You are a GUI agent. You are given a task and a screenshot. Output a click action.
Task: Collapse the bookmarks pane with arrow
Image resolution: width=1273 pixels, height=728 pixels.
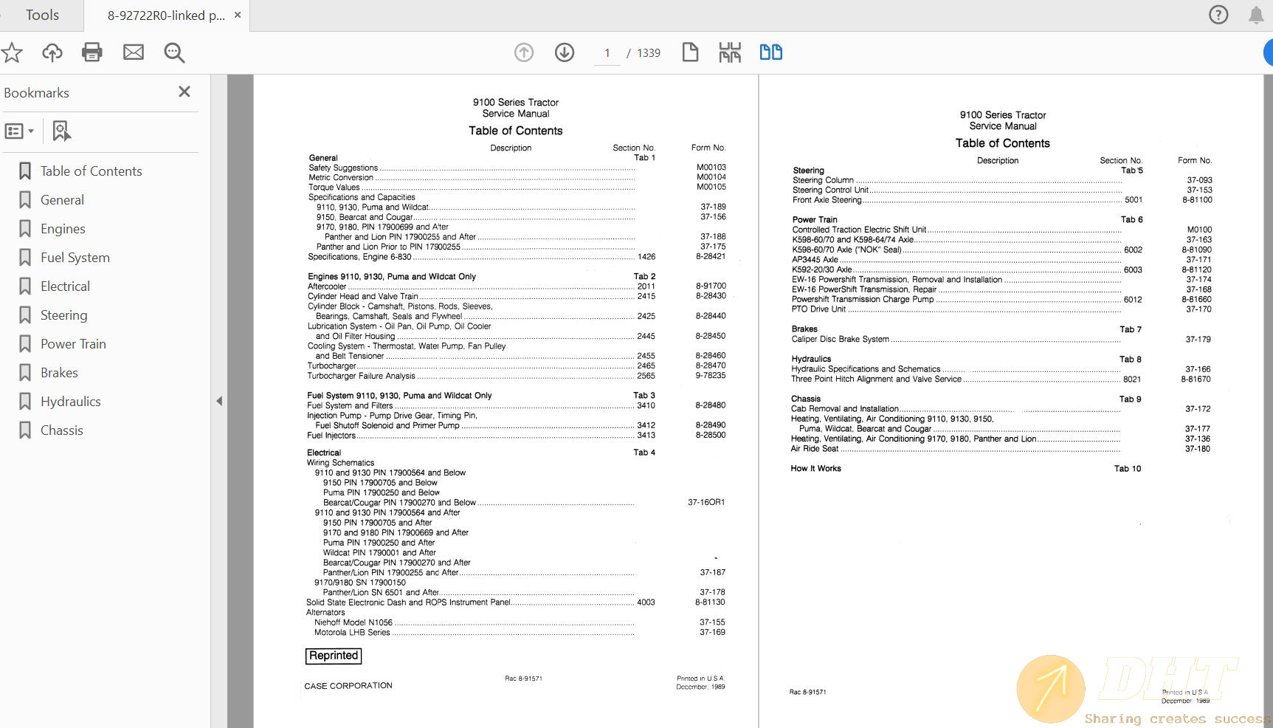click(x=219, y=401)
